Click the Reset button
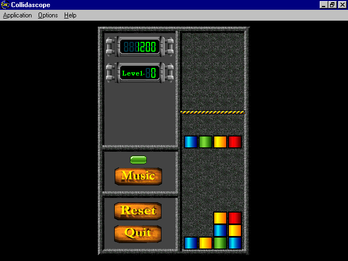Viewport: 348px width, 261px height. coord(138,210)
